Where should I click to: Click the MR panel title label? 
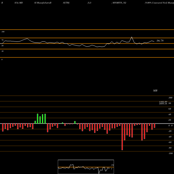point(155,90)
